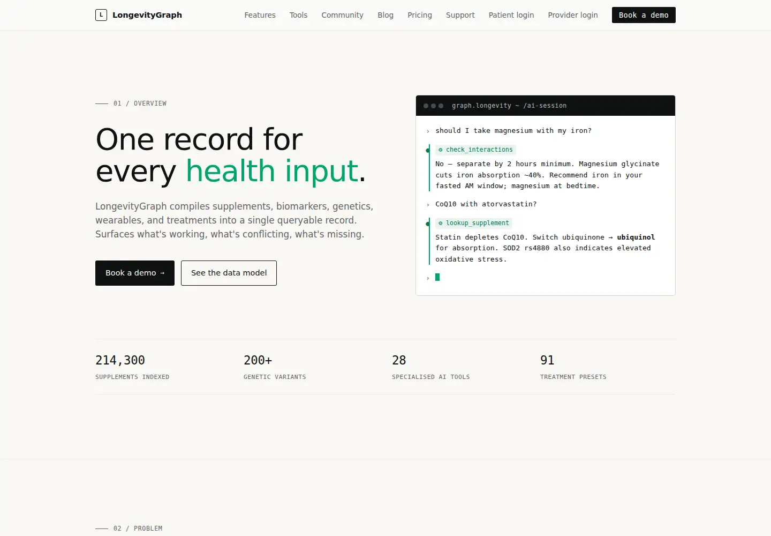Click the 28 specialised AI tools stat
This screenshot has height=536, width=771.
(x=430, y=367)
